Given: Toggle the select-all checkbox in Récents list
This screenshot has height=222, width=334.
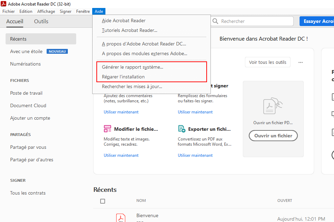Looking at the screenshot, I should click(103, 201).
